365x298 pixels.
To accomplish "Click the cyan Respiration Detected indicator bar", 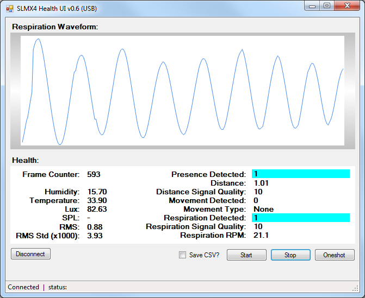I will [x=301, y=218].
